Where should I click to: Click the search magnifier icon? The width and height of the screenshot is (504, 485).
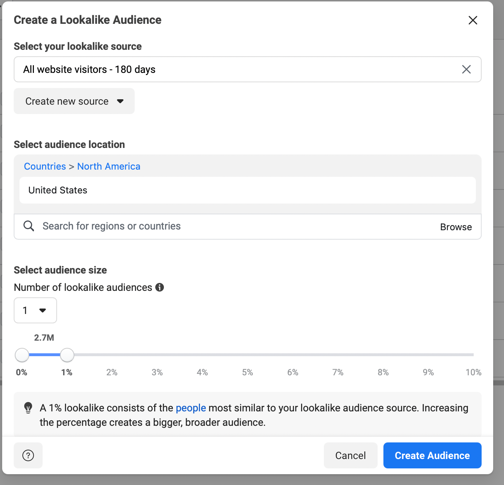(29, 226)
